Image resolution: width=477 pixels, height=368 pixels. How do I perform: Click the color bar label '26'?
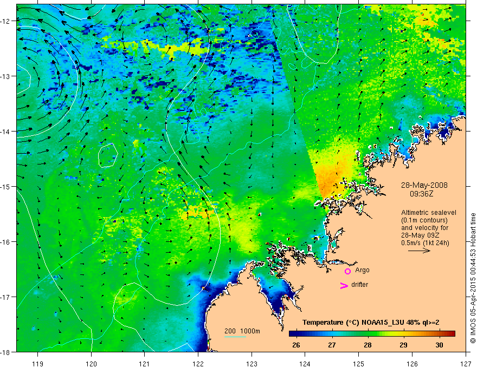click(296, 345)
